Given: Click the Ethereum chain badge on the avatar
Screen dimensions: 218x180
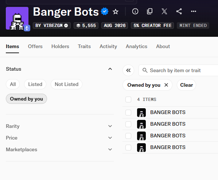Looking at the screenshot, I should pos(27,28).
